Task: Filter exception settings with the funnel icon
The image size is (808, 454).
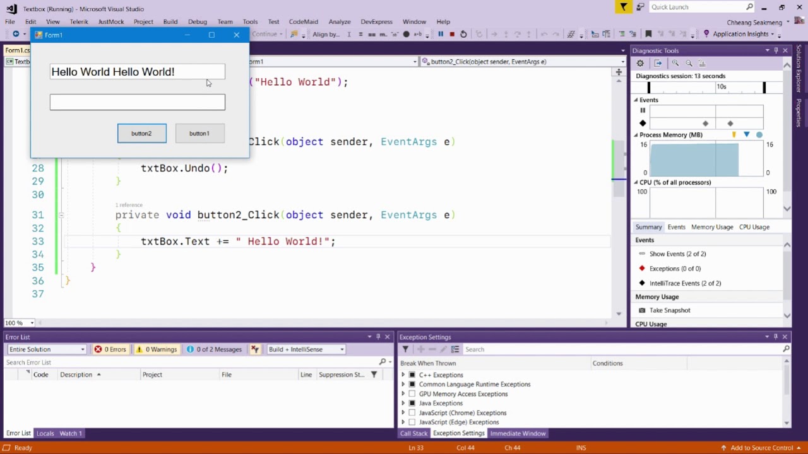Action: pyautogui.click(x=405, y=349)
